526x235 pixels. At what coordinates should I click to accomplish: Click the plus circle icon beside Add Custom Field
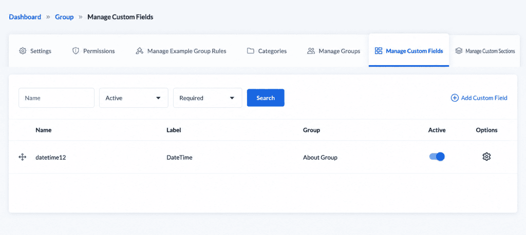[455, 98]
